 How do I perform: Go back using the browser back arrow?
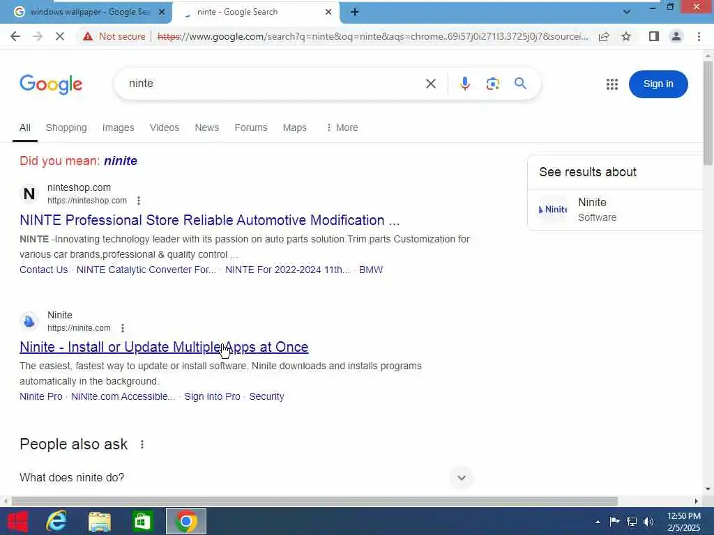(15, 36)
